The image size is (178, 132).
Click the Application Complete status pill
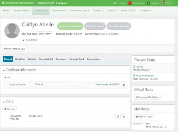[70, 26]
